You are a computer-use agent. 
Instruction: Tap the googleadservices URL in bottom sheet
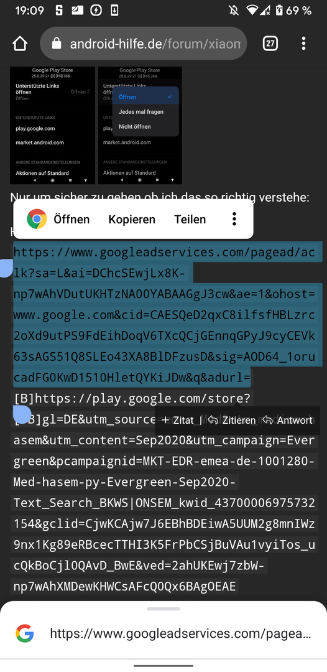[181, 633]
